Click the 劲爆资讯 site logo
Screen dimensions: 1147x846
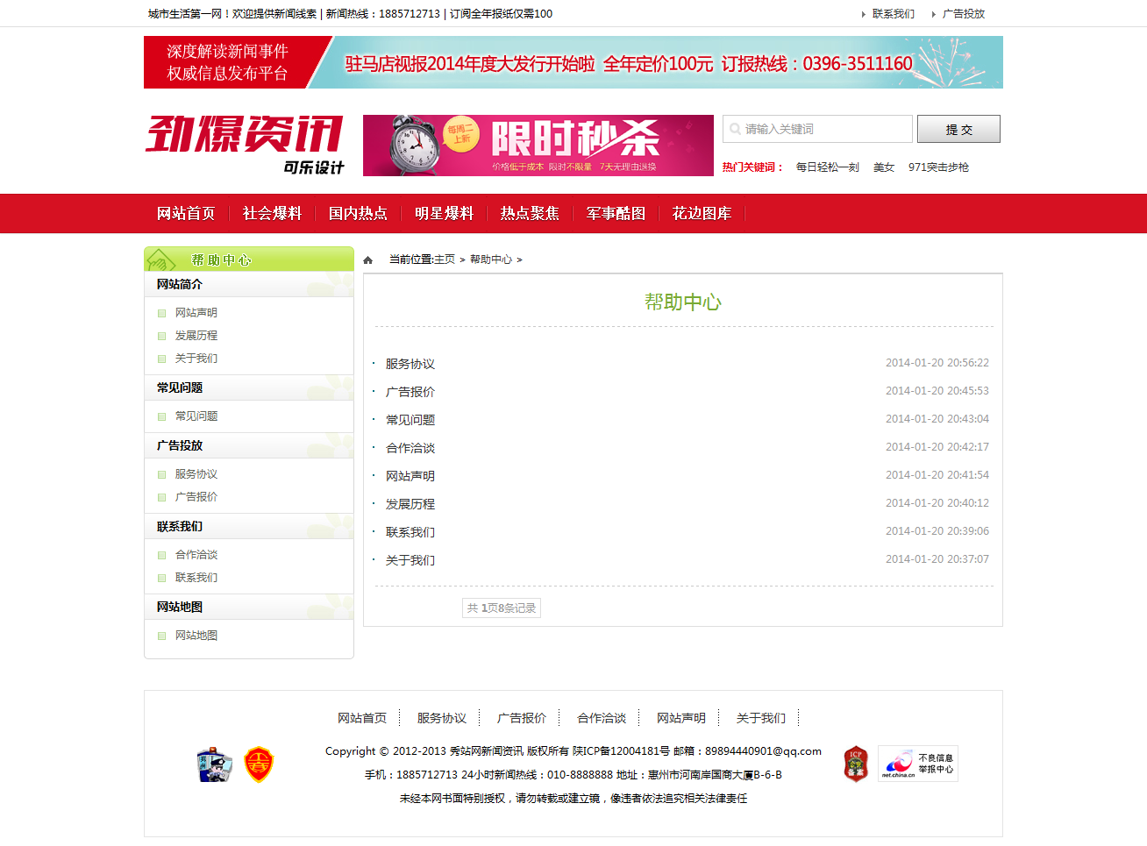[x=245, y=144]
